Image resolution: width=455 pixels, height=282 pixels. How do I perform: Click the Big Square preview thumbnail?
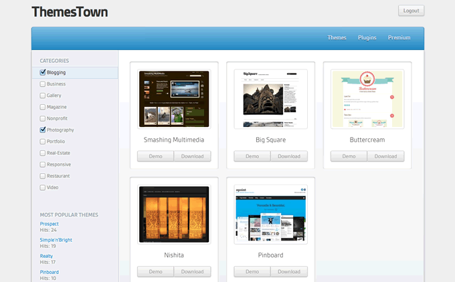click(x=271, y=99)
